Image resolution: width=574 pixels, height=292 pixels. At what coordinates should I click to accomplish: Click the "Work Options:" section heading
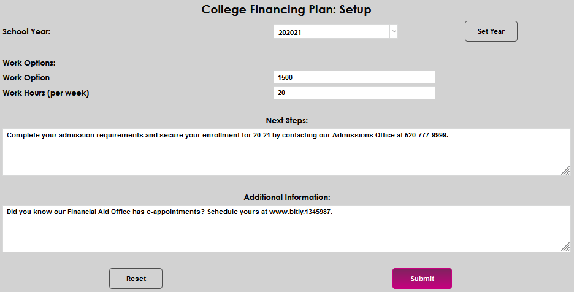(29, 63)
